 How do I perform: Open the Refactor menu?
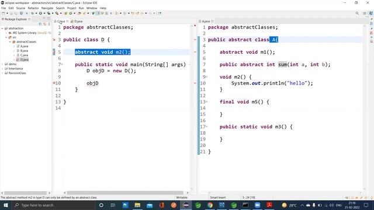[x=33, y=8]
